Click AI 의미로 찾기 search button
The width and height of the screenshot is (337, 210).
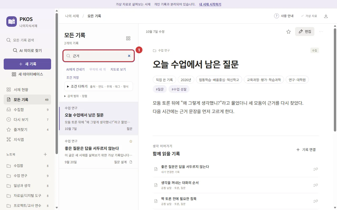27,50
